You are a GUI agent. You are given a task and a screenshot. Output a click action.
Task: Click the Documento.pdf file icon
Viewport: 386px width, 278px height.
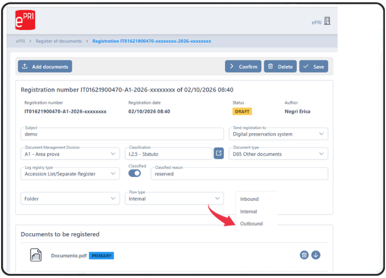pyautogui.click(x=36, y=255)
